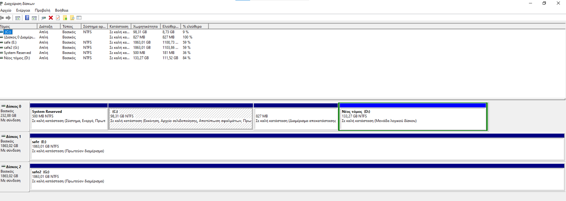The image size is (566, 201).
Task: Select the Δίσκος 2 disk label
Action: pyautogui.click(x=15, y=176)
